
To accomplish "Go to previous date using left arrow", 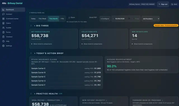I will point(113,19).
